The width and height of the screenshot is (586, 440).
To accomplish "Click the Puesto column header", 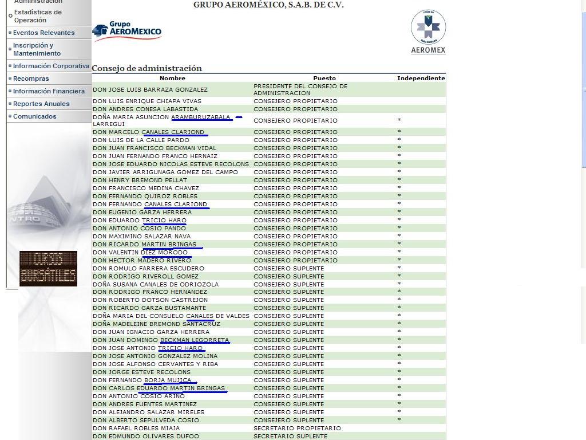I will [x=324, y=78].
